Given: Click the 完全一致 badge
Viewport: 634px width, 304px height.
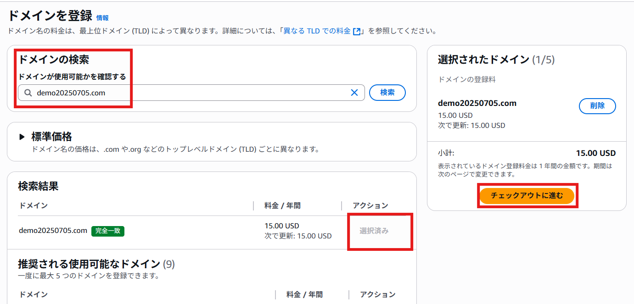Looking at the screenshot, I should [x=108, y=231].
